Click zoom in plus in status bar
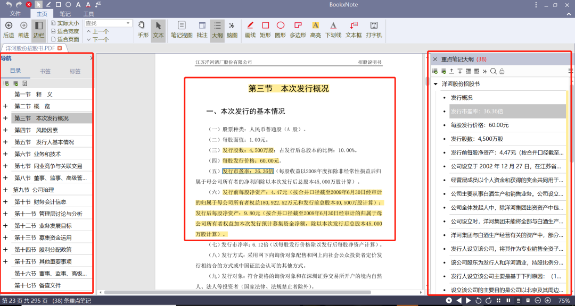The width and height of the screenshot is (575, 306). coord(548,301)
